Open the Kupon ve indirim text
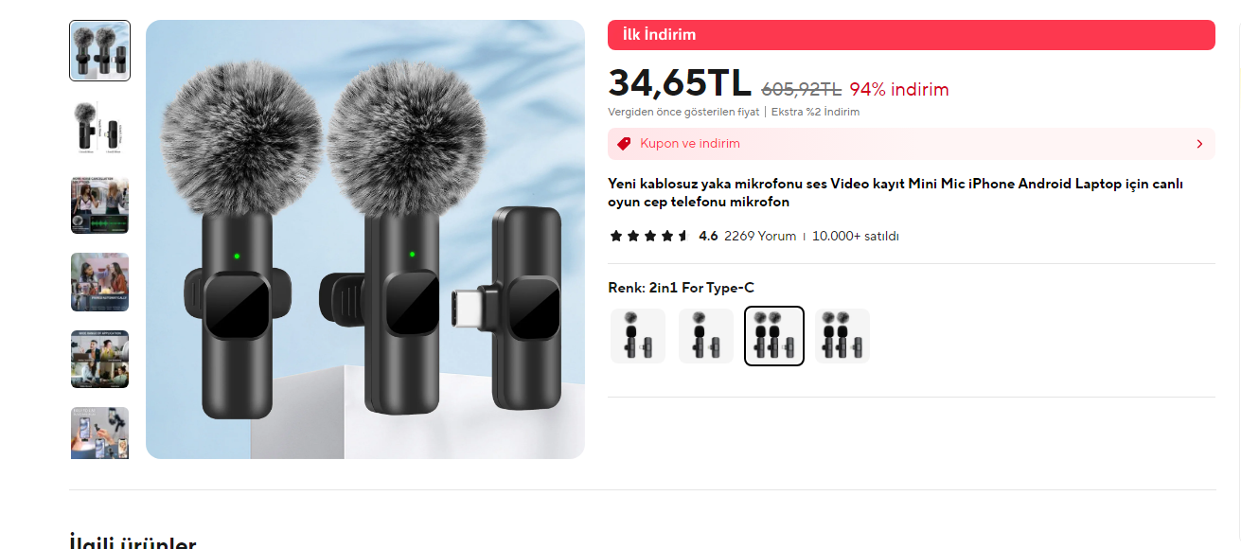The height and width of the screenshot is (549, 1241). 690,144
